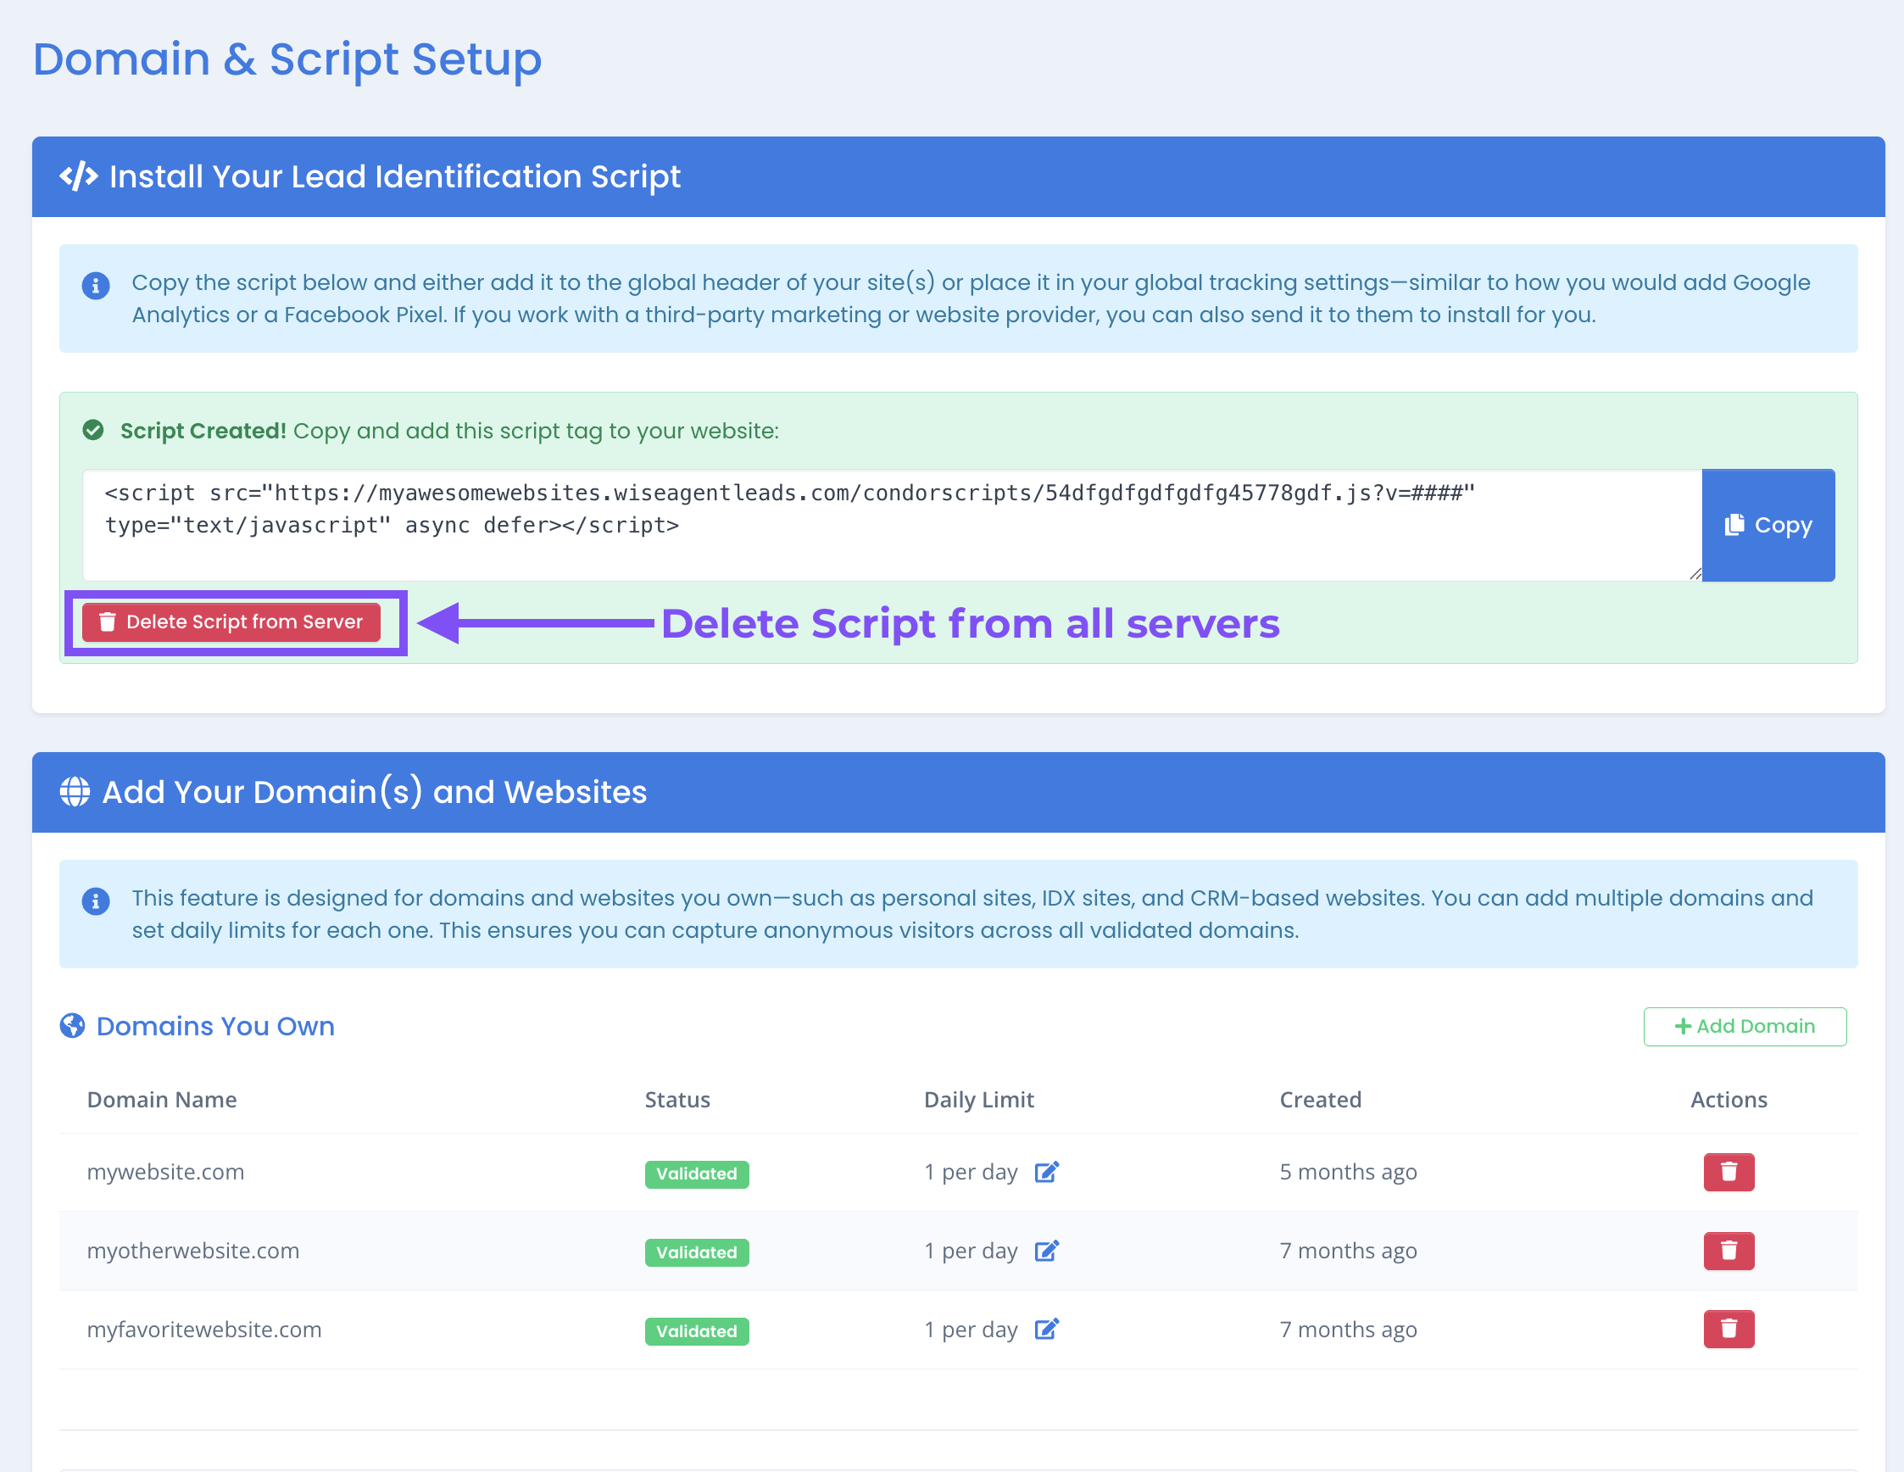The image size is (1904, 1472).
Task: Click the Validated badge for myotherwebsite.com
Action: click(697, 1252)
